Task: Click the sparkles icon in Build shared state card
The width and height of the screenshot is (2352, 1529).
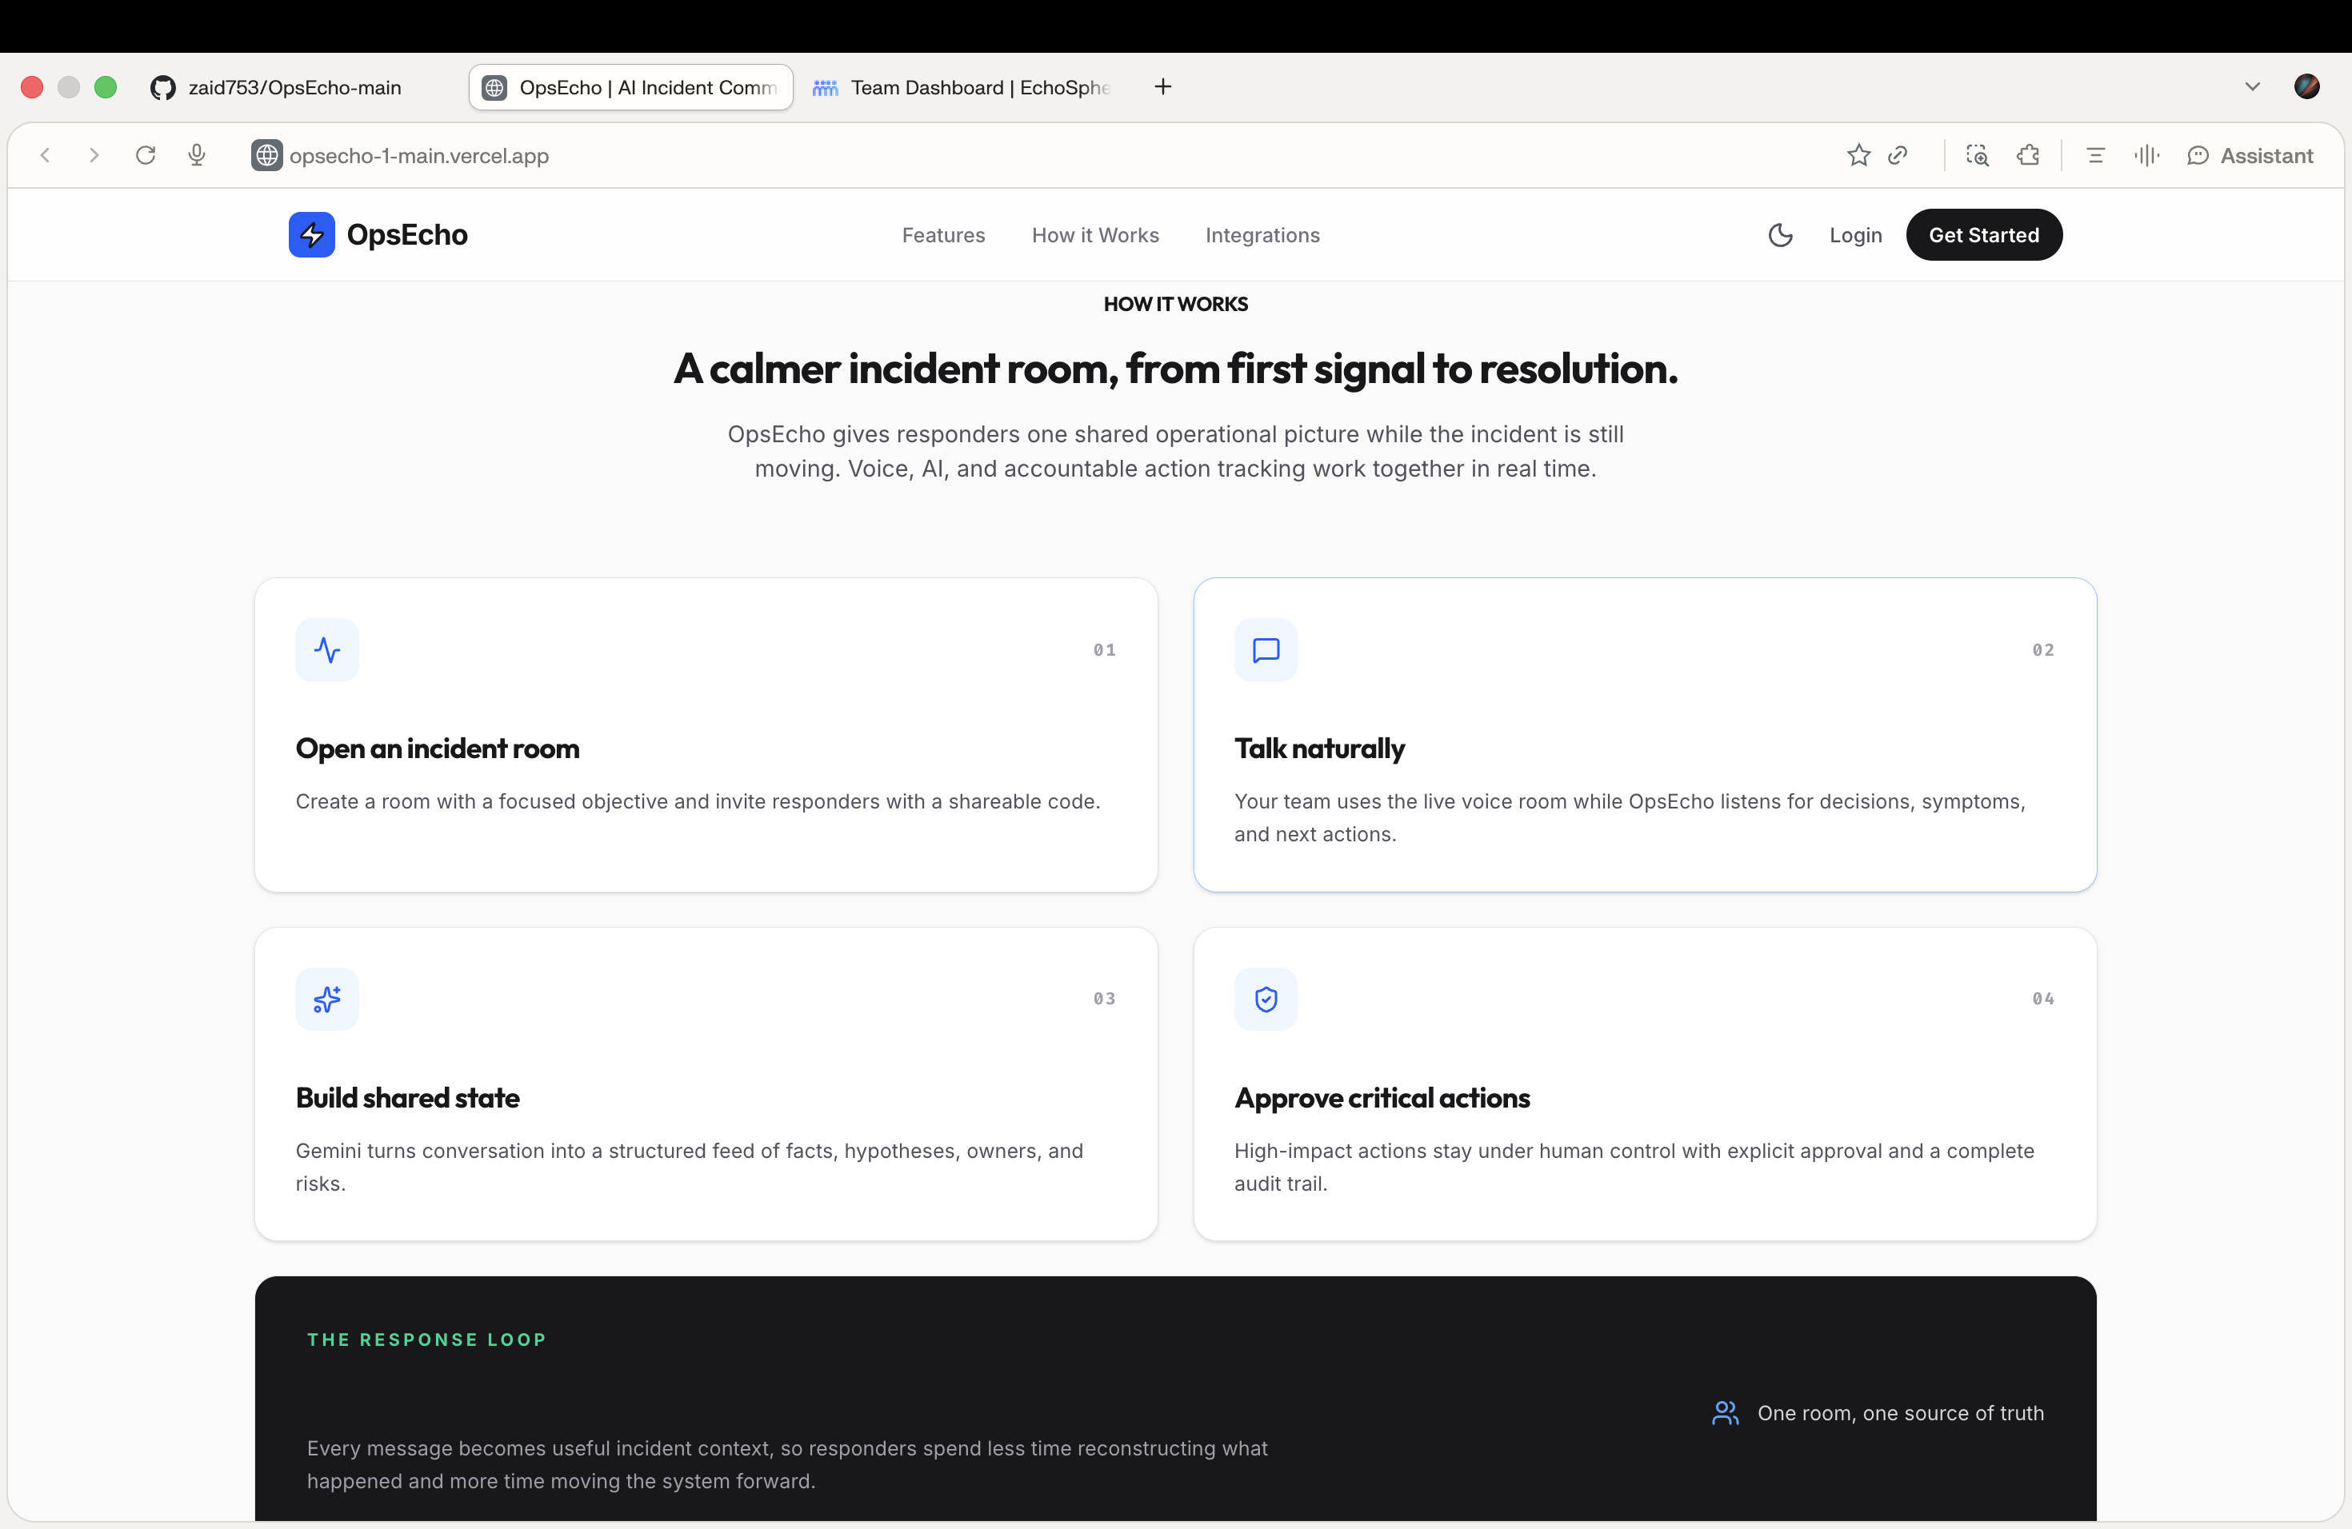Action: (x=327, y=999)
